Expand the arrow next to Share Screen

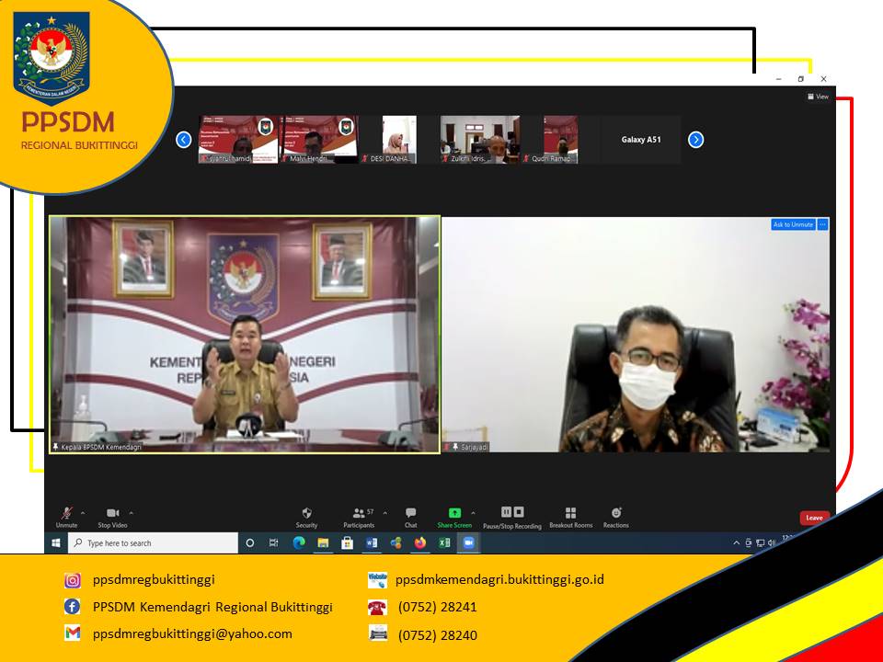[x=473, y=513]
